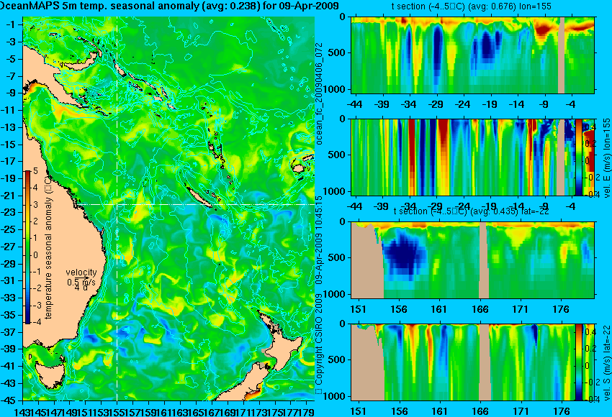
Task: Click the '1000' depth tick of southward velocity section
Action: point(335,396)
